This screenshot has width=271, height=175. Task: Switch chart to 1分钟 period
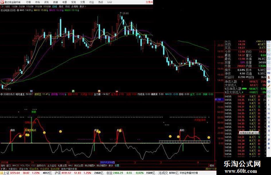14,6
